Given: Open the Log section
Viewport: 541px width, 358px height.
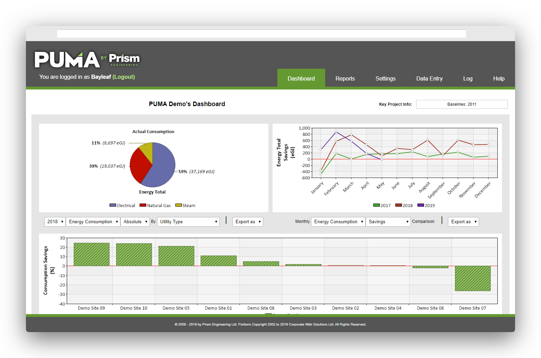Looking at the screenshot, I should pos(467,78).
